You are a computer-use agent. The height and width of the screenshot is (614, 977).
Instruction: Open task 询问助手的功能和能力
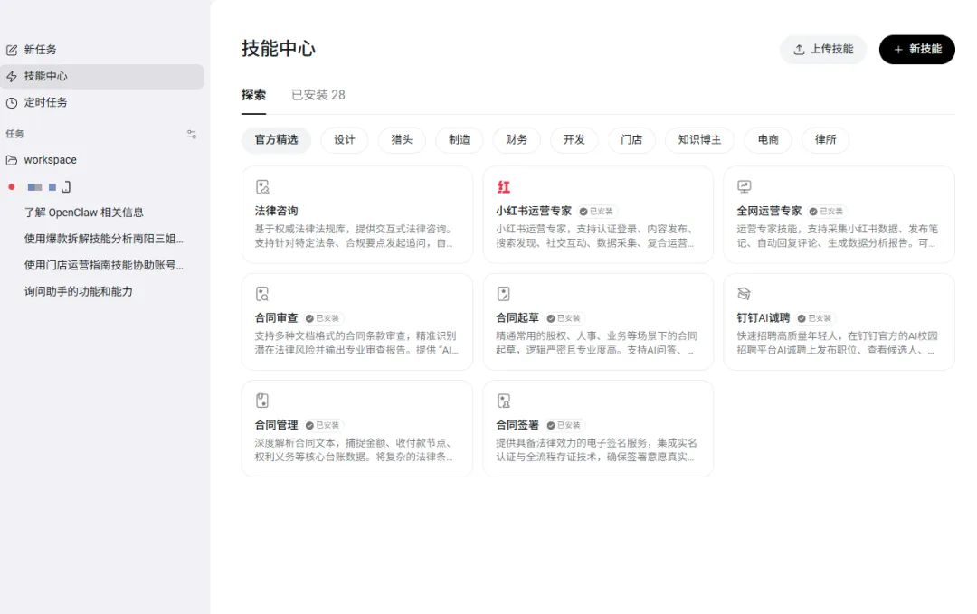79,291
